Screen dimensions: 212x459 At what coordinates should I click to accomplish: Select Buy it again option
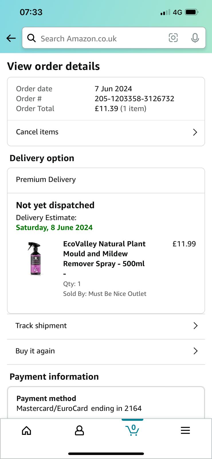coord(106,351)
